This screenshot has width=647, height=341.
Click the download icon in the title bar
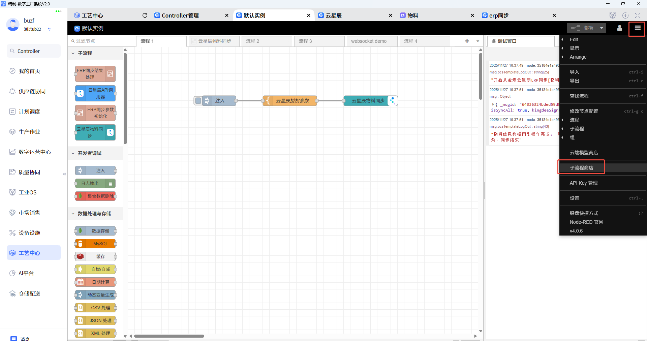[626, 15]
